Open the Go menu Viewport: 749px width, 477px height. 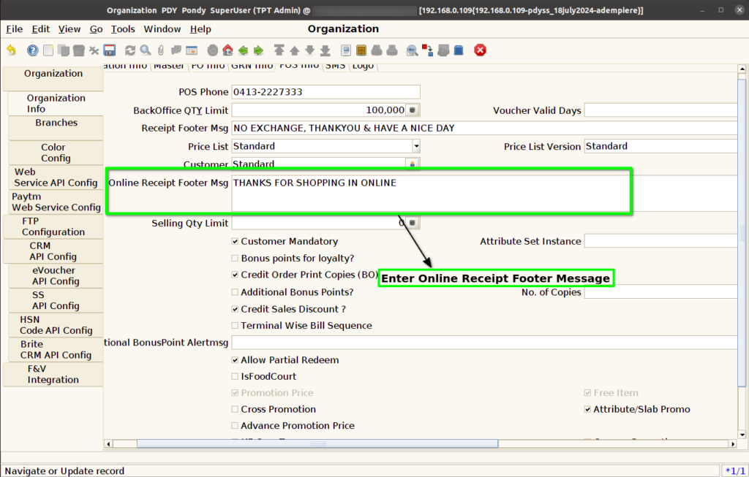coord(96,29)
